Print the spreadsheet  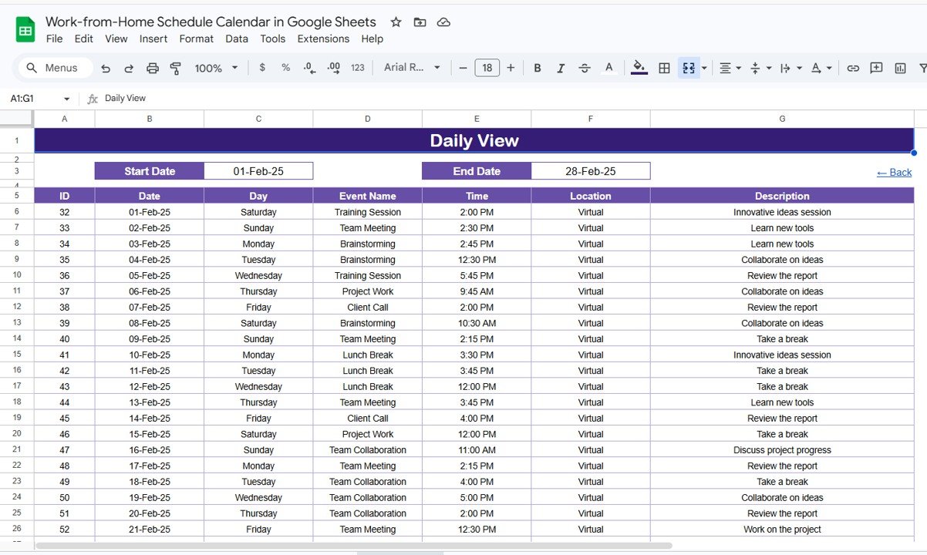coord(152,68)
